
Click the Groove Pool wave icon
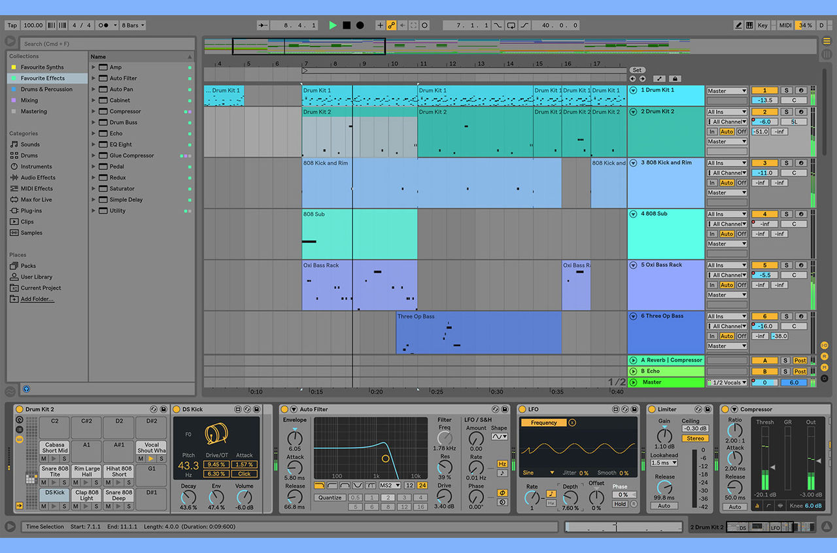pos(10,392)
